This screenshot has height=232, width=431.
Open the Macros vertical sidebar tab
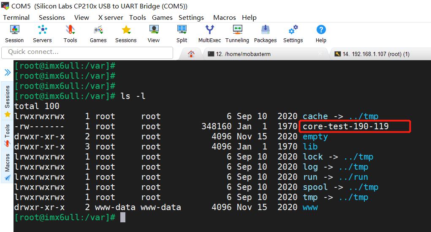[8, 166]
